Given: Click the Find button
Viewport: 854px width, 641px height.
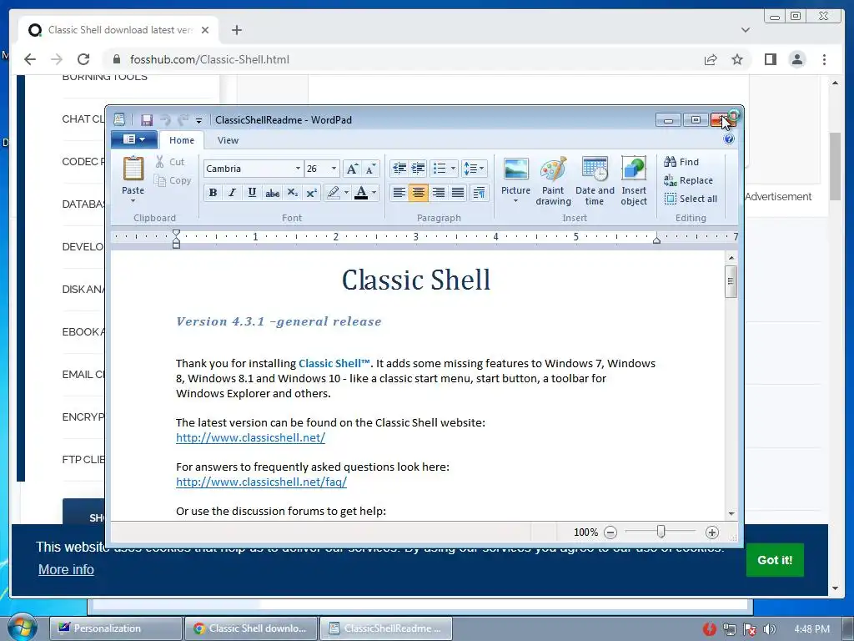Looking at the screenshot, I should tap(681, 162).
